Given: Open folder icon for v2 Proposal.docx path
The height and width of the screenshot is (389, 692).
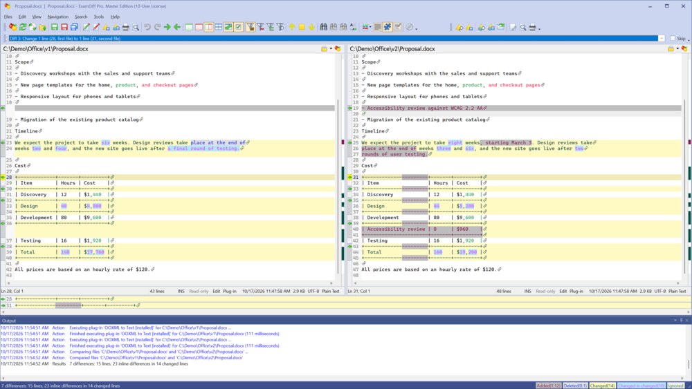Looking at the screenshot, I should coord(671,49).
